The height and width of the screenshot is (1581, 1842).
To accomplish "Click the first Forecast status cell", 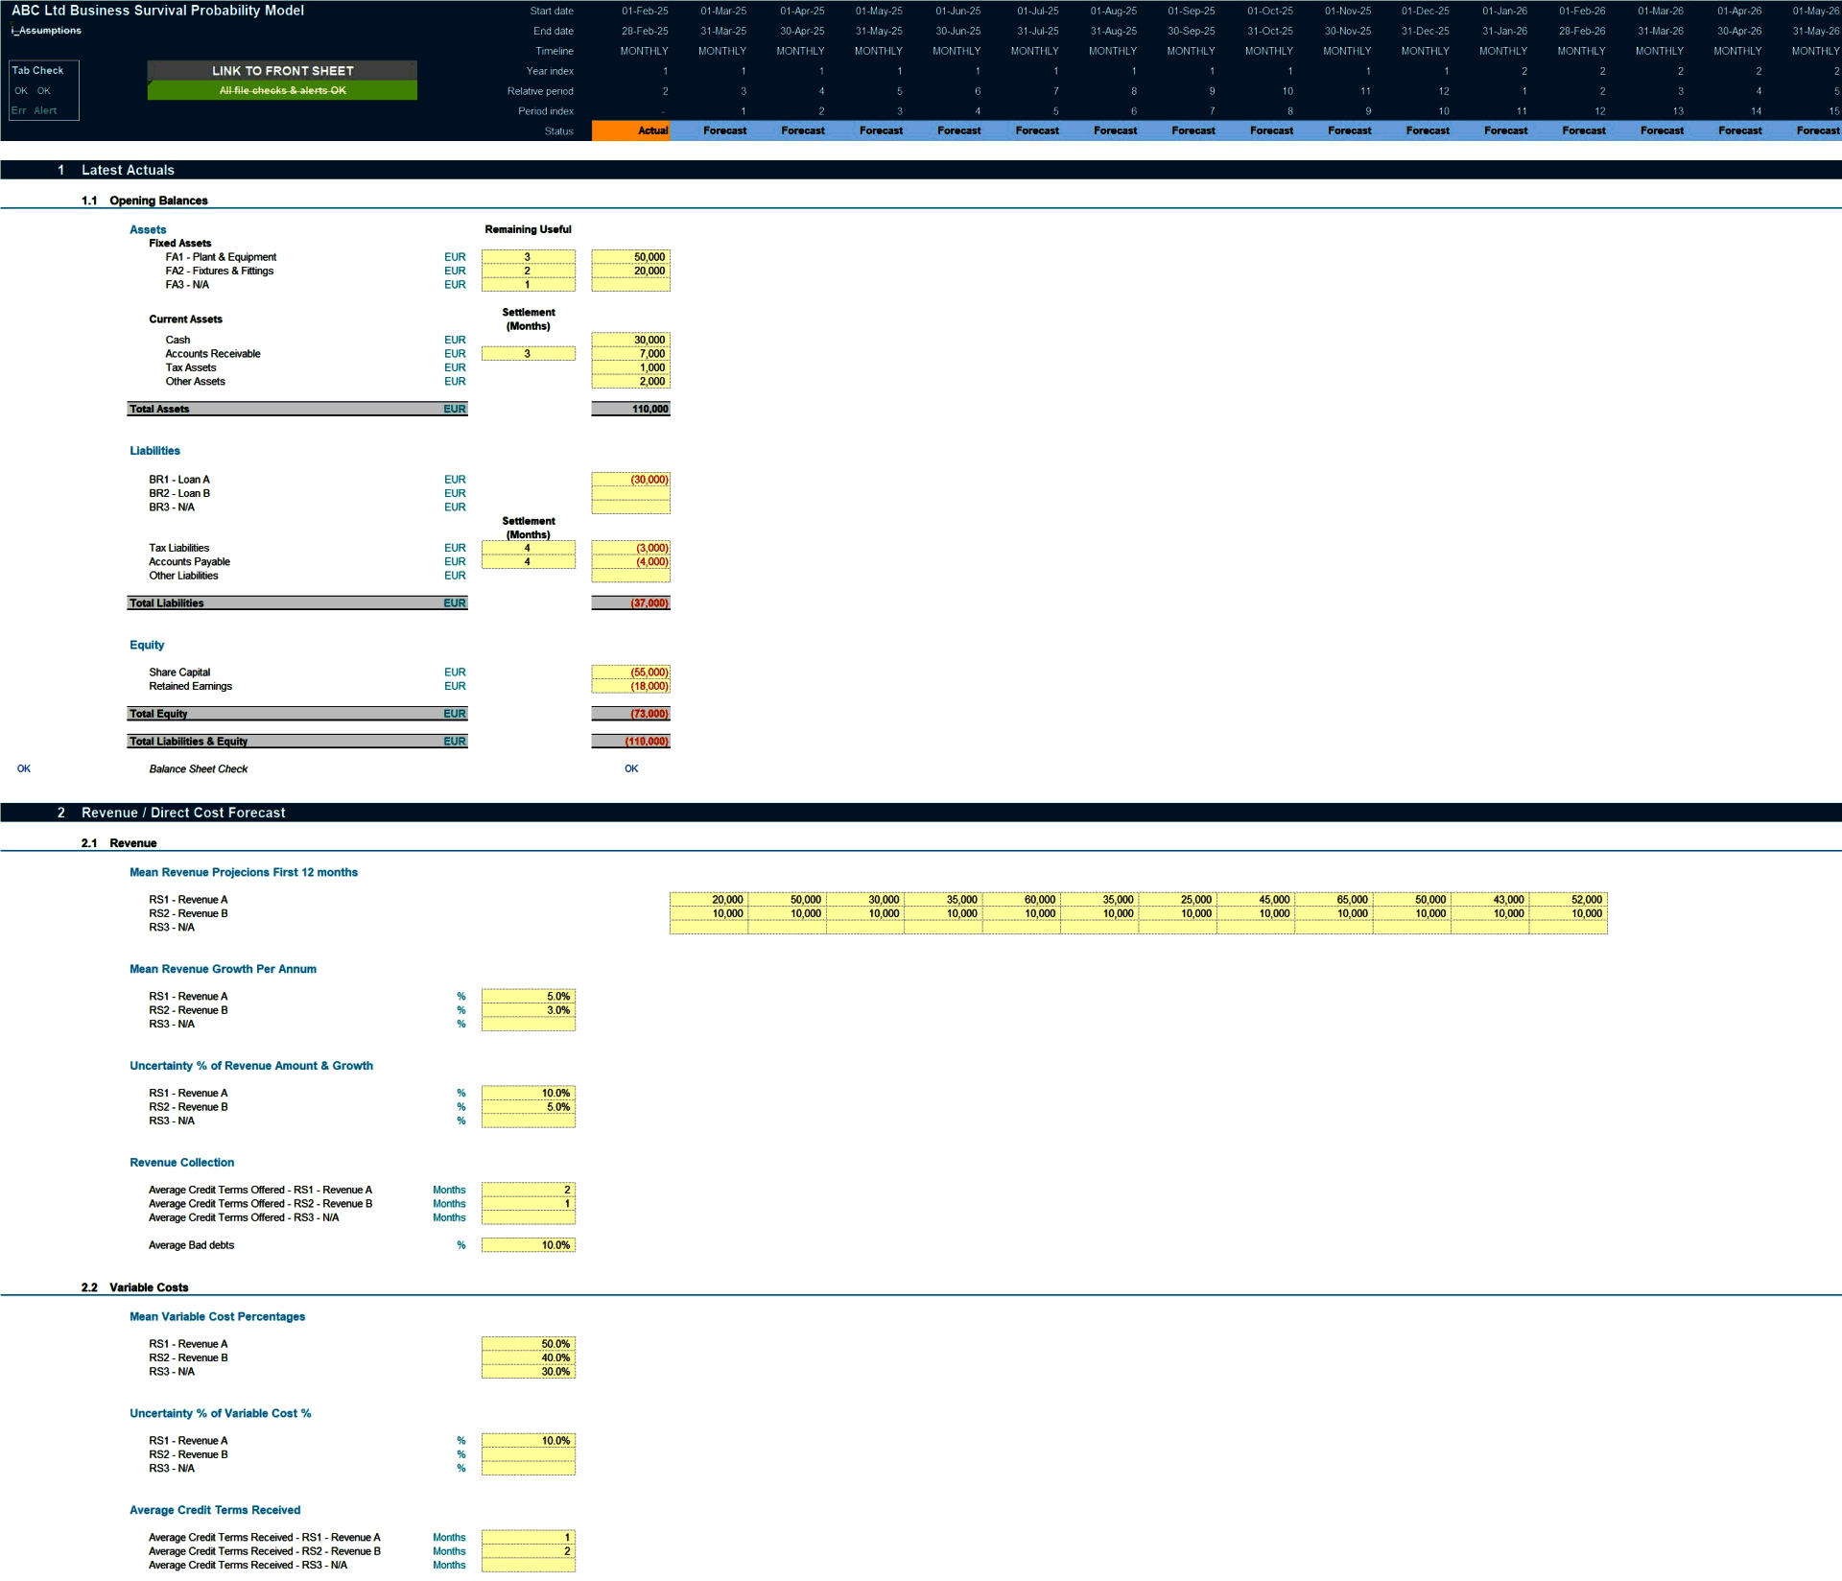I will (x=724, y=130).
